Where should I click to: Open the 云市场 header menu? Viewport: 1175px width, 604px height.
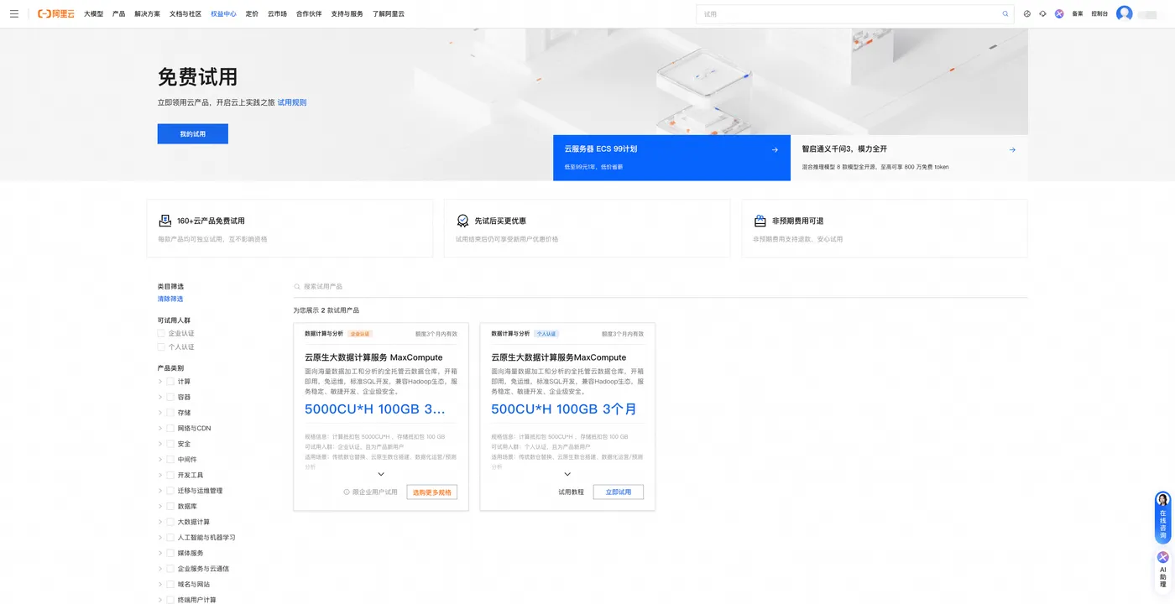point(277,14)
